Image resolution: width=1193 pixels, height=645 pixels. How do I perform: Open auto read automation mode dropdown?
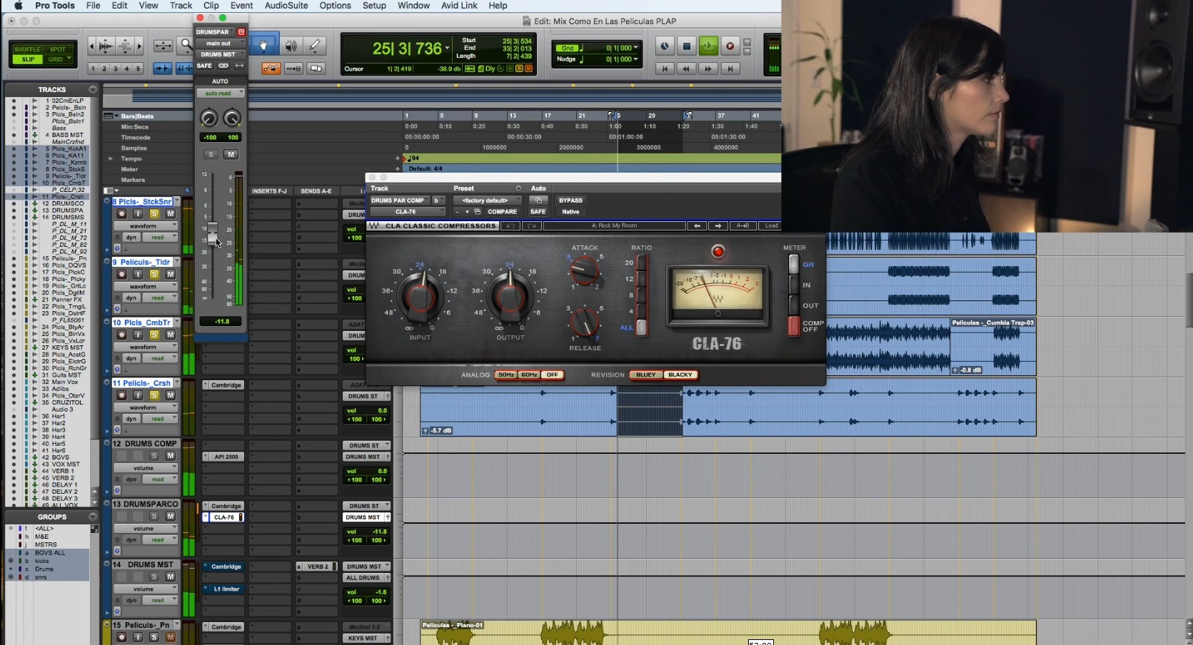(221, 93)
